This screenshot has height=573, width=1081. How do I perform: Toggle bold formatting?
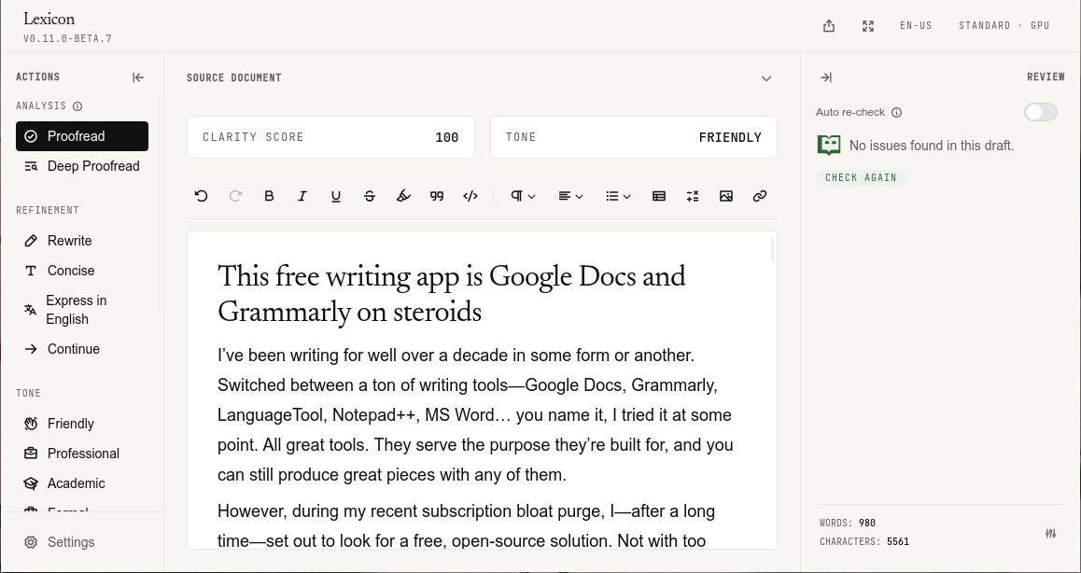pyautogui.click(x=269, y=197)
